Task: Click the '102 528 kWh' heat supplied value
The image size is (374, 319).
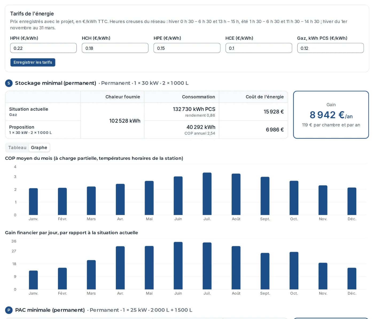Action: point(125,121)
